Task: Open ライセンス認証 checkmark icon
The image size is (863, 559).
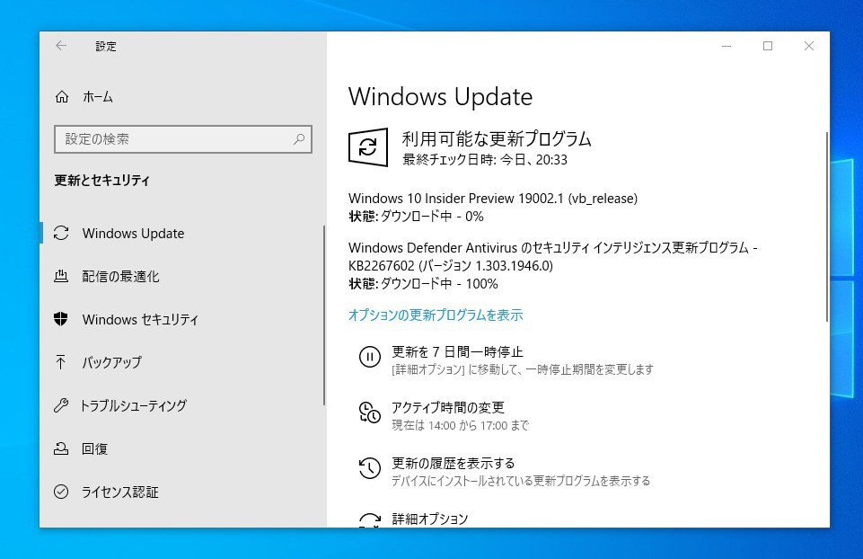Action: coord(61,492)
